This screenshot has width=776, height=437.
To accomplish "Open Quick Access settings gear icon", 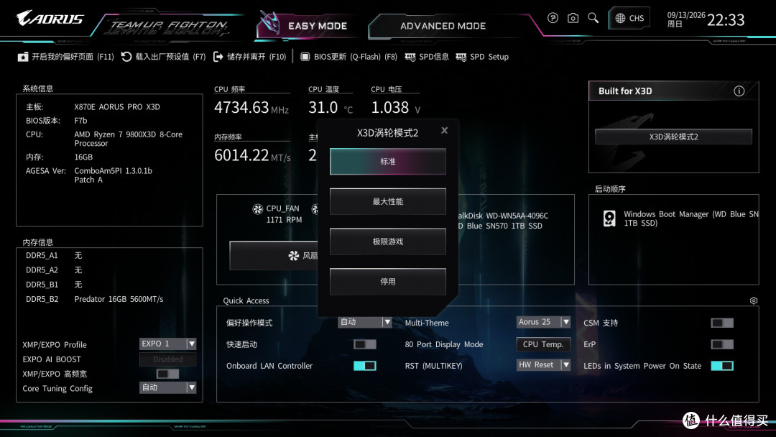I will (x=753, y=300).
